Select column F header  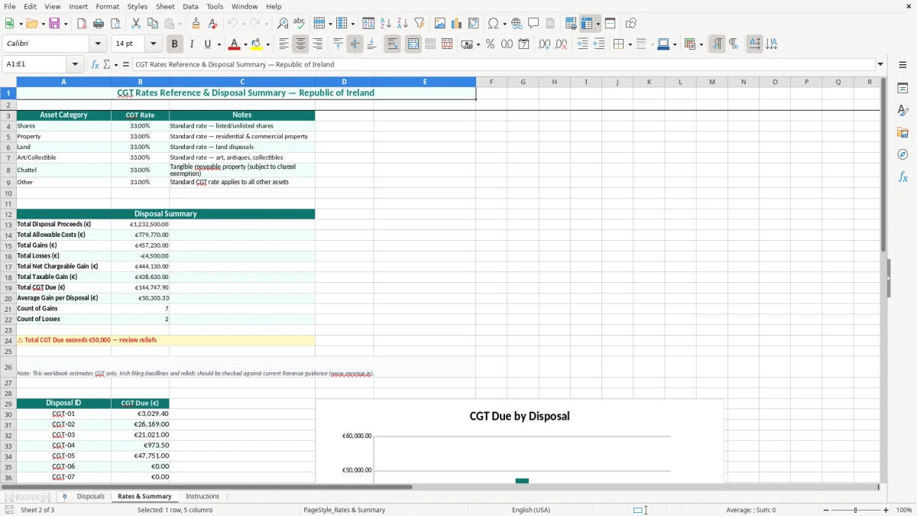coord(491,82)
